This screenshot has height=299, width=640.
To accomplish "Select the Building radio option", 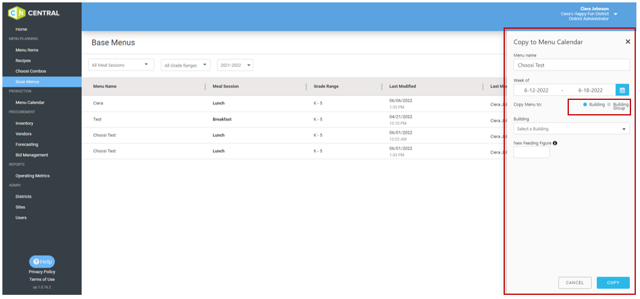I will [x=585, y=105].
